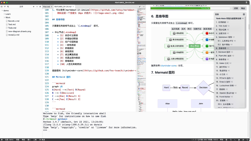The height and width of the screenshot is (141, 251).
Task: Open the 插入 menu in the status bar
Action: (29, 140)
